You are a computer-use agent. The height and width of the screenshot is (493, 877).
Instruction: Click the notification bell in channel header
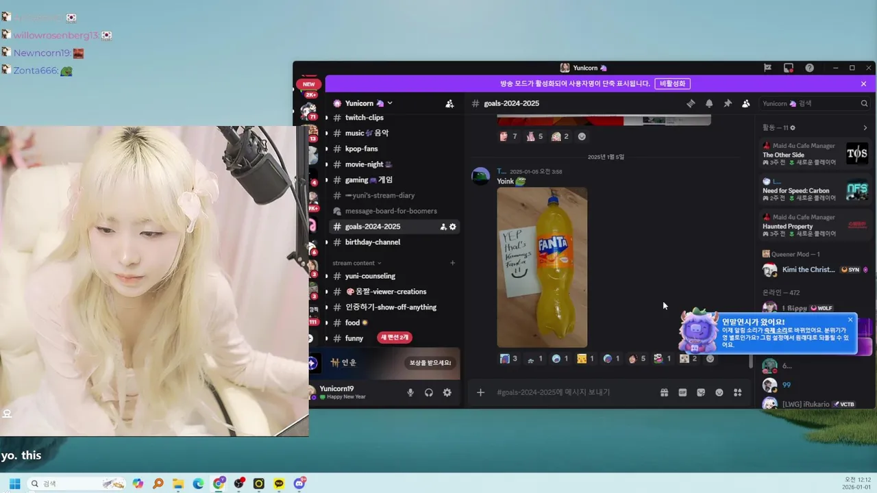(x=709, y=103)
